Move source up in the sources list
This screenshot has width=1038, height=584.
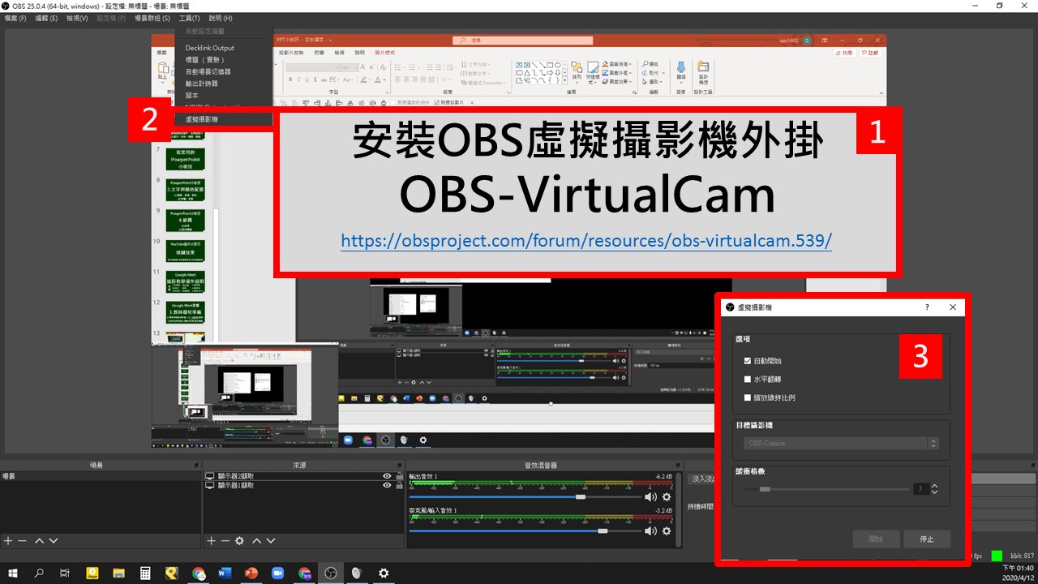point(256,540)
